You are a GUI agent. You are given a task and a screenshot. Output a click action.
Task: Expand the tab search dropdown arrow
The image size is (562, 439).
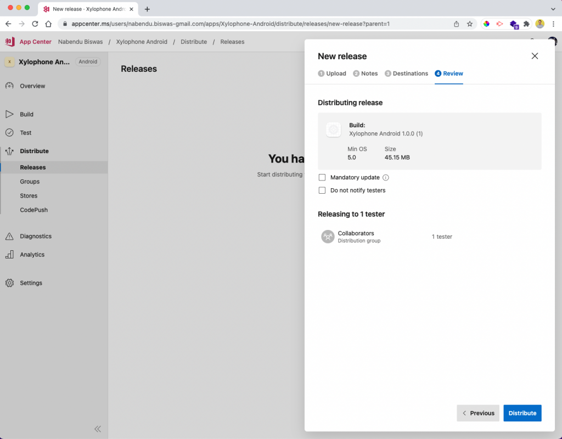point(553,9)
